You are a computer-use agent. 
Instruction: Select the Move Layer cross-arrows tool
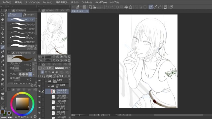pyautogui.click(x=2, y=33)
